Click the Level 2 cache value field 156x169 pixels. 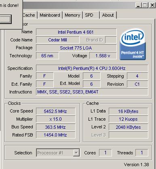tap(129, 127)
